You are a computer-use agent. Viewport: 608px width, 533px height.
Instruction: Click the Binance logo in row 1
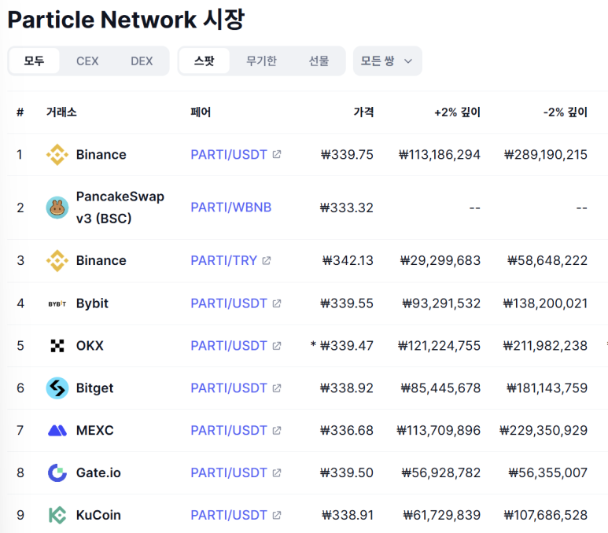[x=57, y=155]
